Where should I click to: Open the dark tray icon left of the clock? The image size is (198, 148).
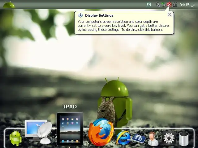[x=175, y=5]
